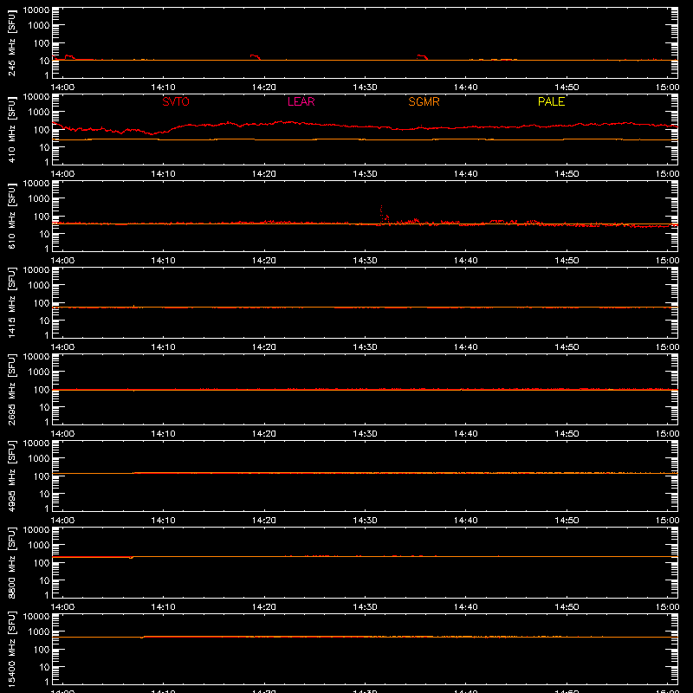693x693 pixels.
Task: Select the 410 MHz [SFU] axis title
Action: point(11,129)
